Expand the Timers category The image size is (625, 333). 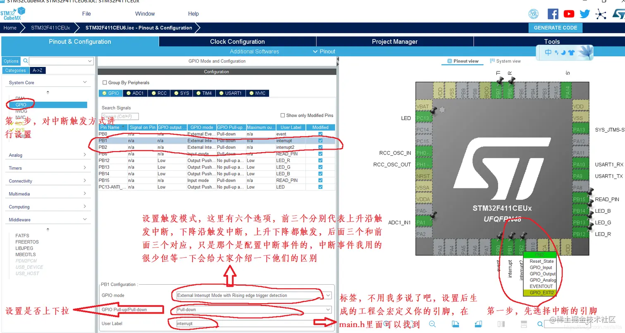[x=85, y=168]
